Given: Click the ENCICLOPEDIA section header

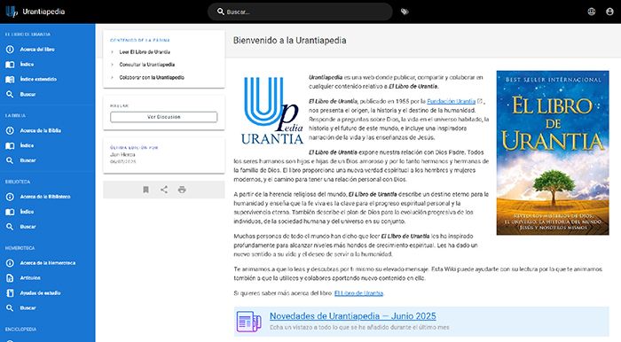Looking at the screenshot, I should coord(20,330).
